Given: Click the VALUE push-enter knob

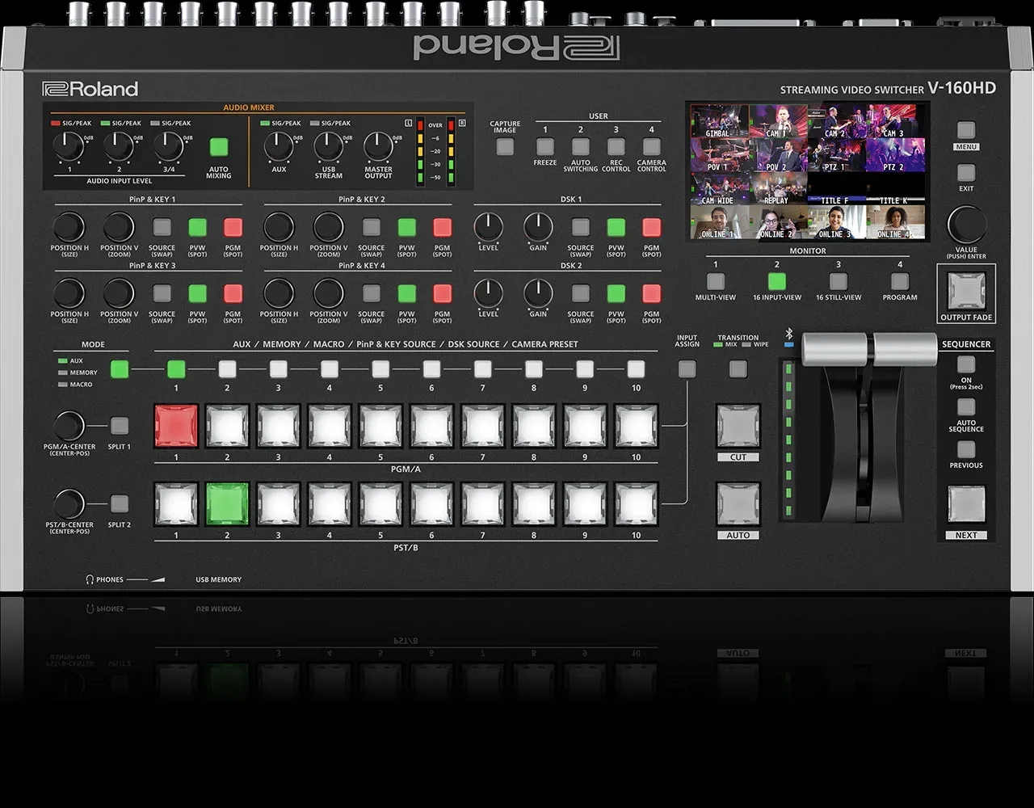Looking at the screenshot, I should click(966, 225).
